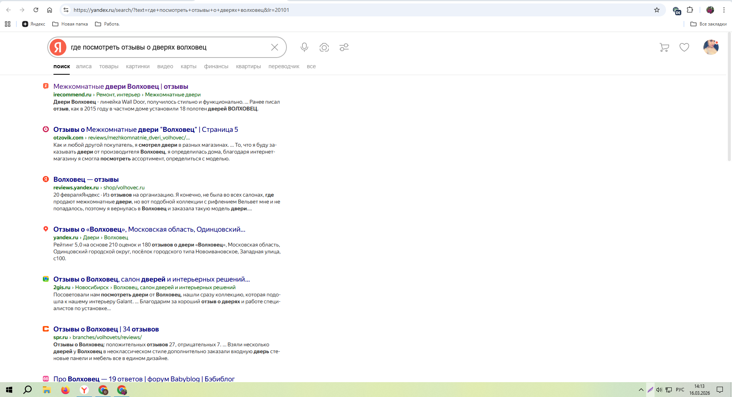The width and height of the screenshot is (732, 397).
Task: Open the Новая папка bookmarks folder
Action: pyautogui.click(x=70, y=24)
